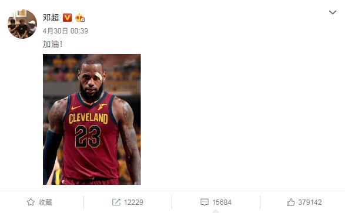Viewport: 345px width, 213px height.
Task: Select the 收藏 favorite label
Action: (x=45, y=202)
